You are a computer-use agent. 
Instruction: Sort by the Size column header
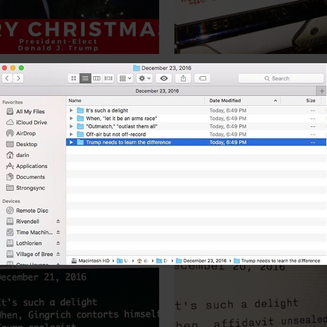coord(311,100)
